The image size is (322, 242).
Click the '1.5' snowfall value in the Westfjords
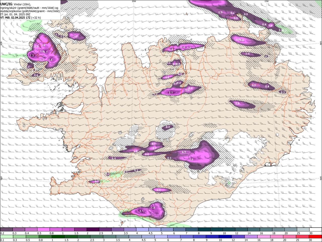click(x=42, y=51)
